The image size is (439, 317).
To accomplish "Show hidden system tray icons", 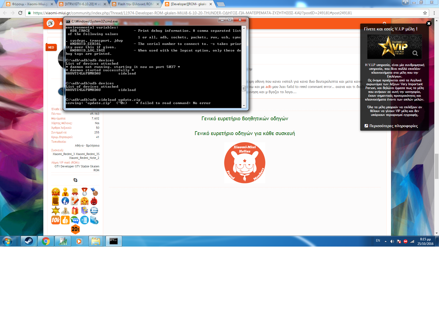I will point(385,241).
